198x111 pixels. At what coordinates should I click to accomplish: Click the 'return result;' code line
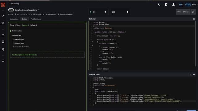(x=103, y=69)
